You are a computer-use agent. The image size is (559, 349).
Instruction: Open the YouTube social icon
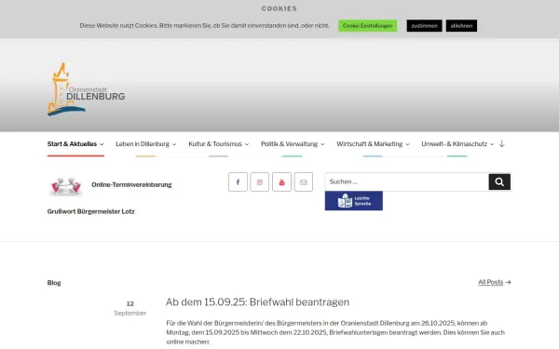[281, 182]
